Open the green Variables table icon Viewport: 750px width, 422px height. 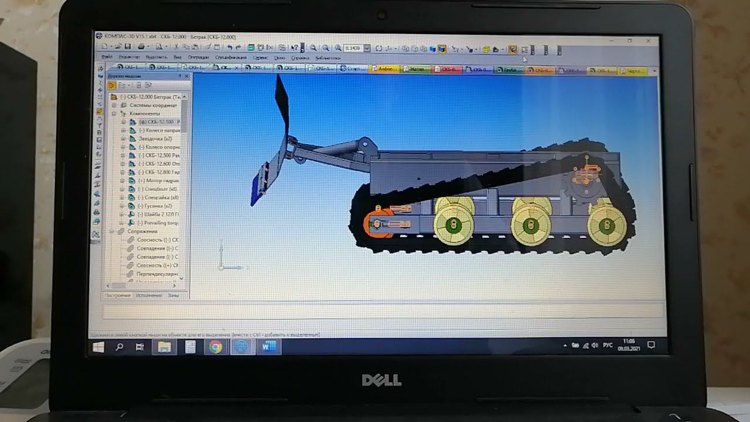(x=250, y=47)
